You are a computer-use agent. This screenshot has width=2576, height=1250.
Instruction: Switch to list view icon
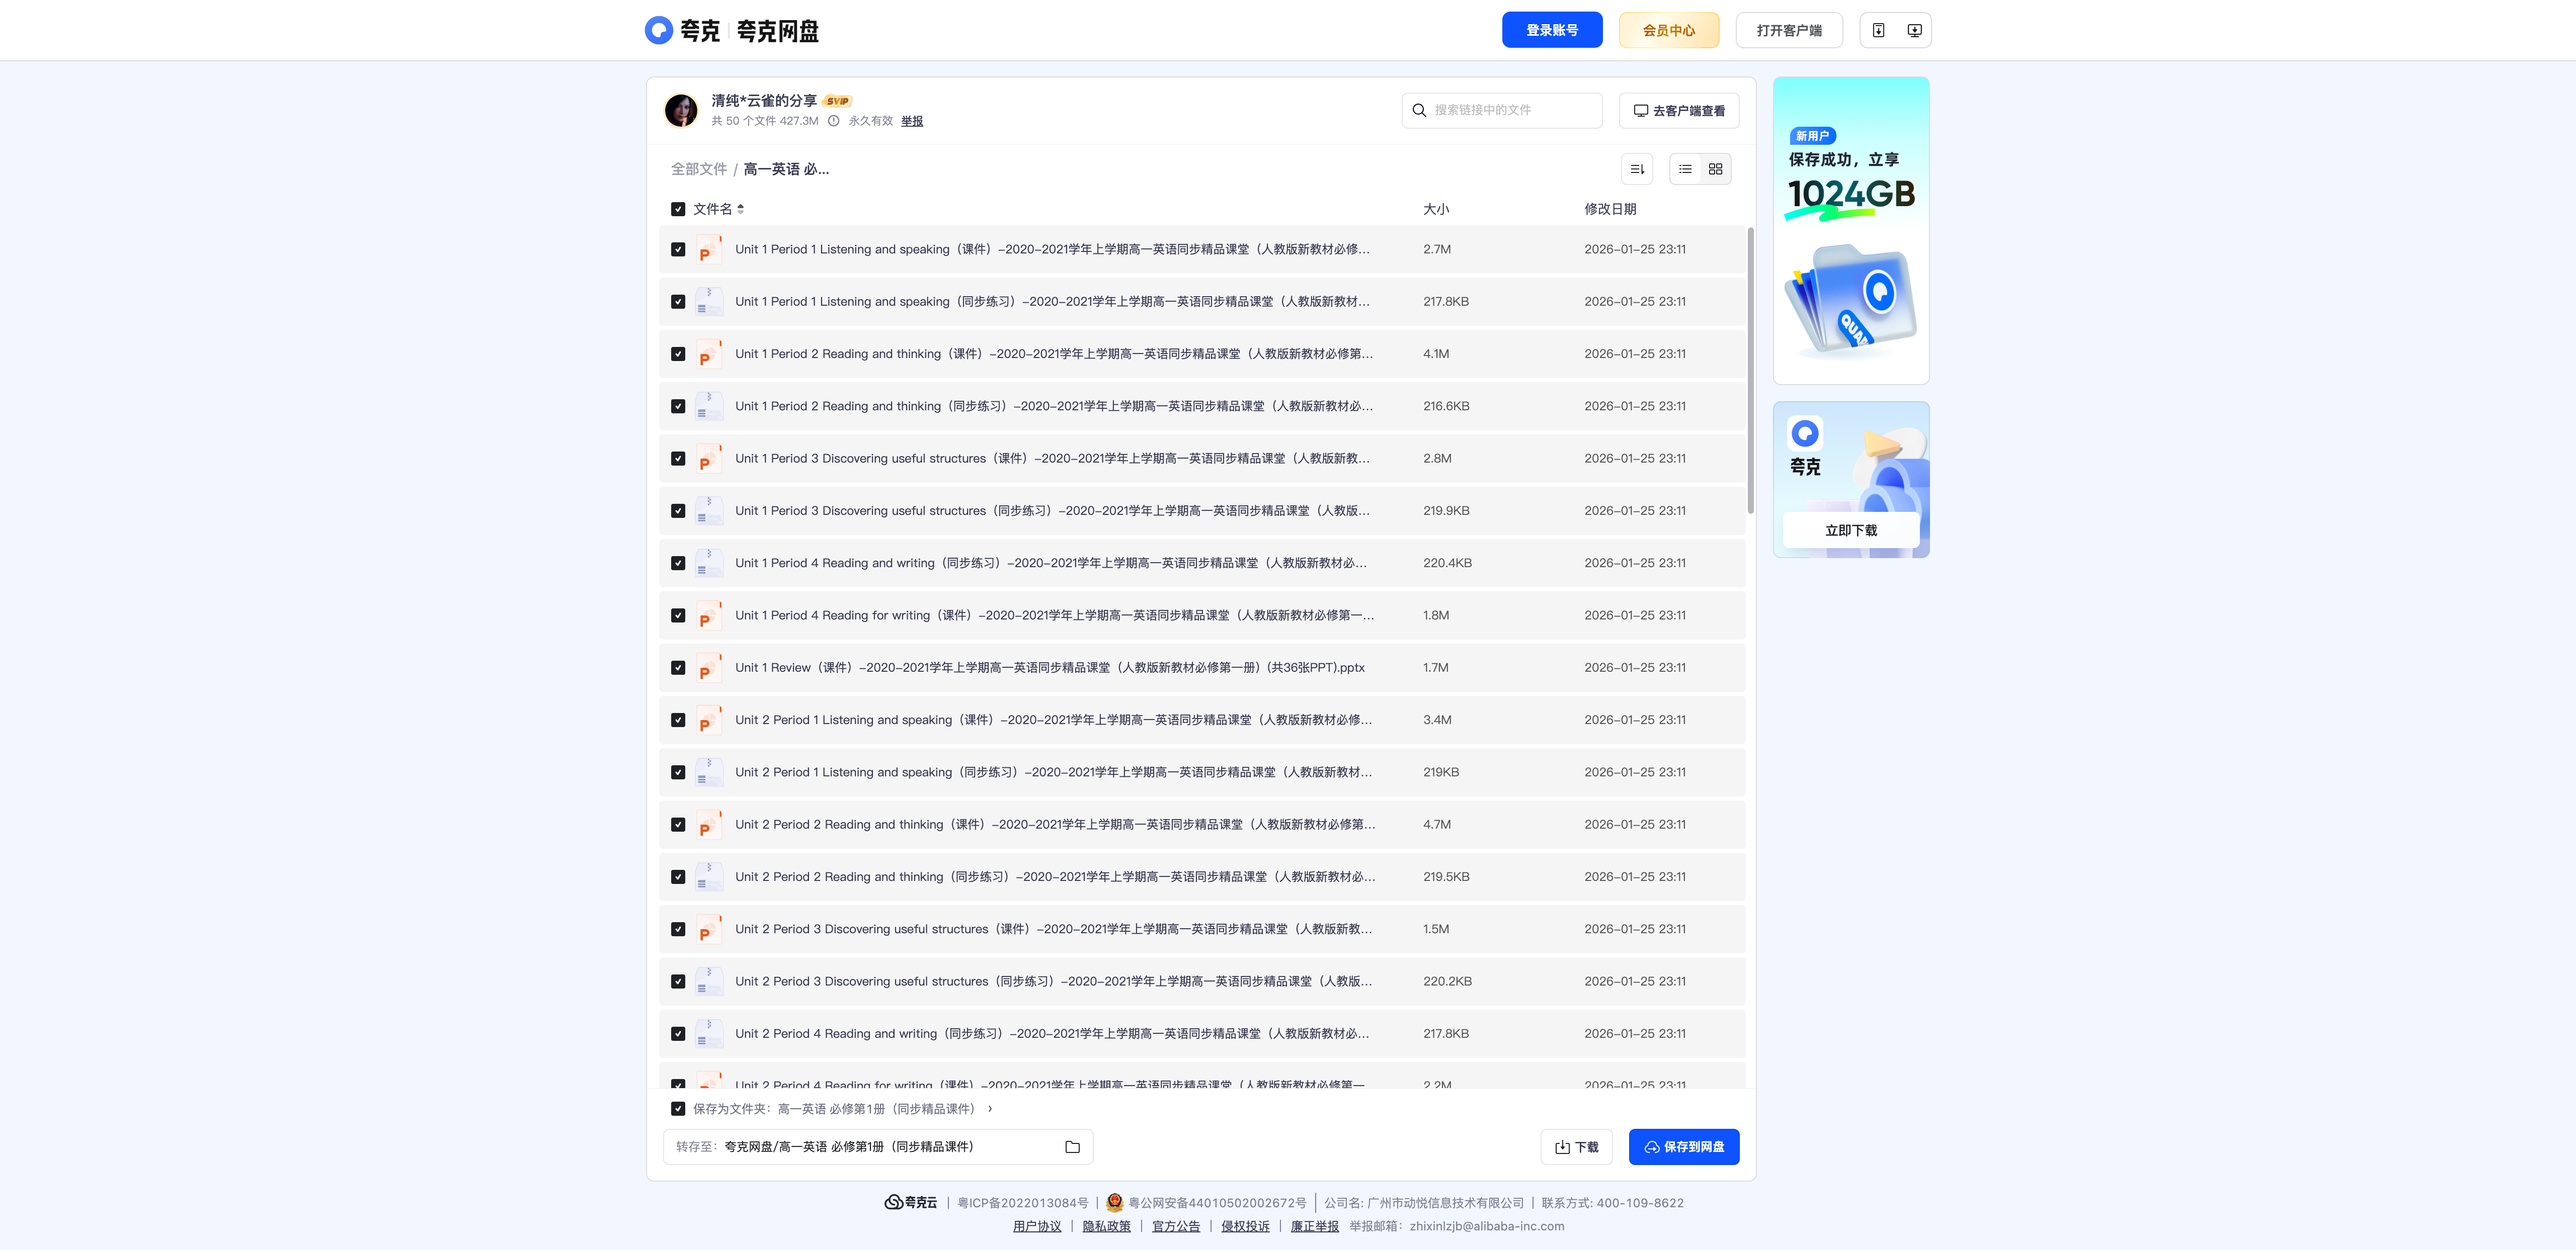[x=1685, y=169]
